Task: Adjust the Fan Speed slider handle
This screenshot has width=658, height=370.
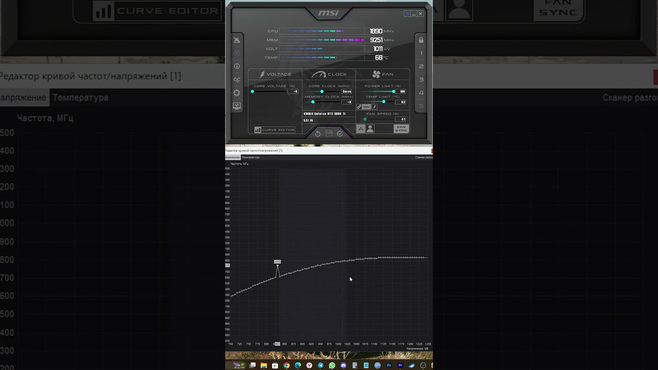Action: (365, 119)
